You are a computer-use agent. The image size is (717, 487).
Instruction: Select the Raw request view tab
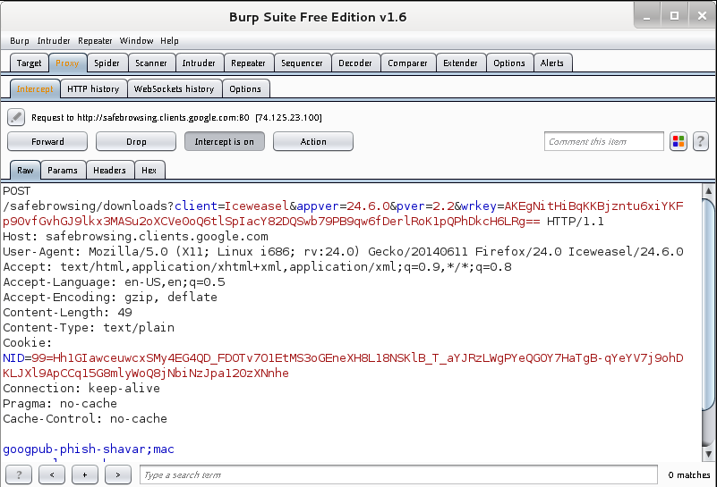(x=25, y=171)
